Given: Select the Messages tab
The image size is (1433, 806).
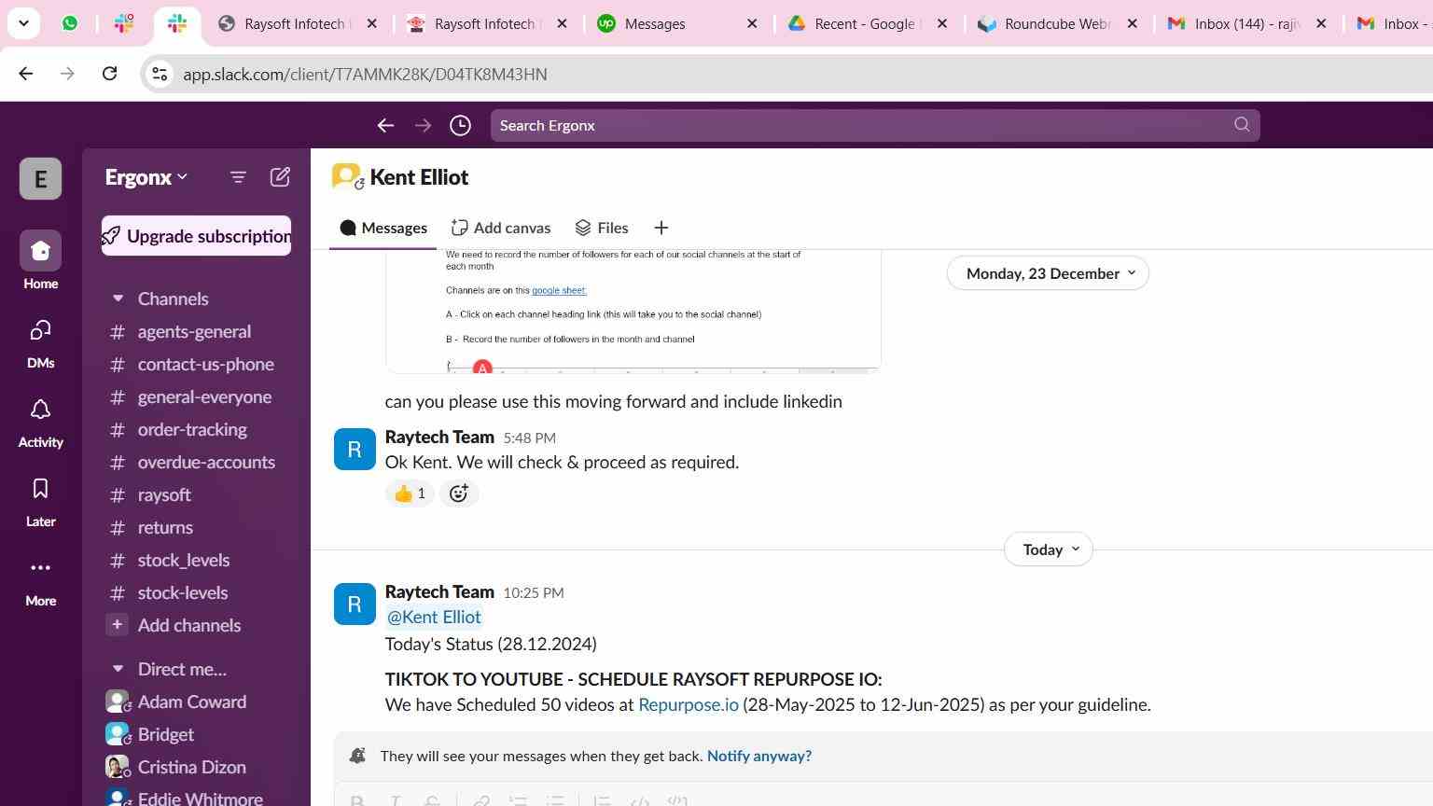Looking at the screenshot, I should (383, 228).
